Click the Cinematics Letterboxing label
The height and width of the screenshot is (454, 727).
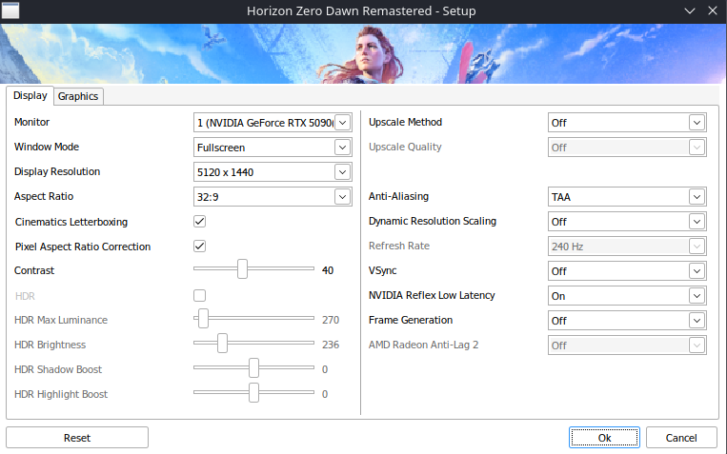click(71, 222)
